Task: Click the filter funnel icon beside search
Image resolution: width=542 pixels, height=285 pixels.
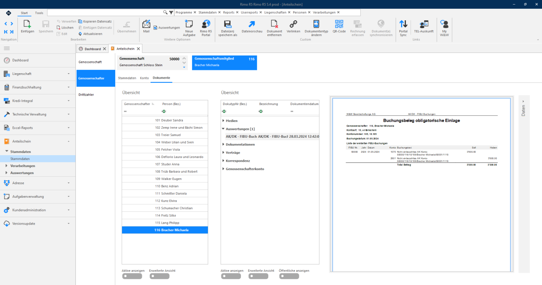Action: (x=171, y=12)
